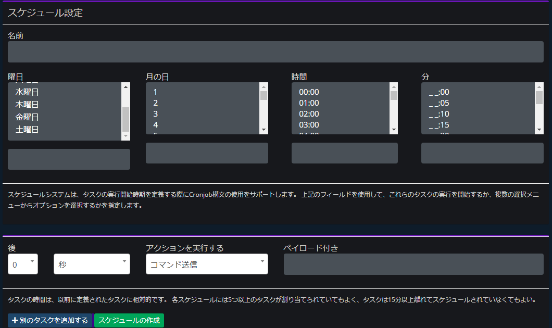
Task: Click the cron text field under 月の日
Action: click(x=207, y=153)
